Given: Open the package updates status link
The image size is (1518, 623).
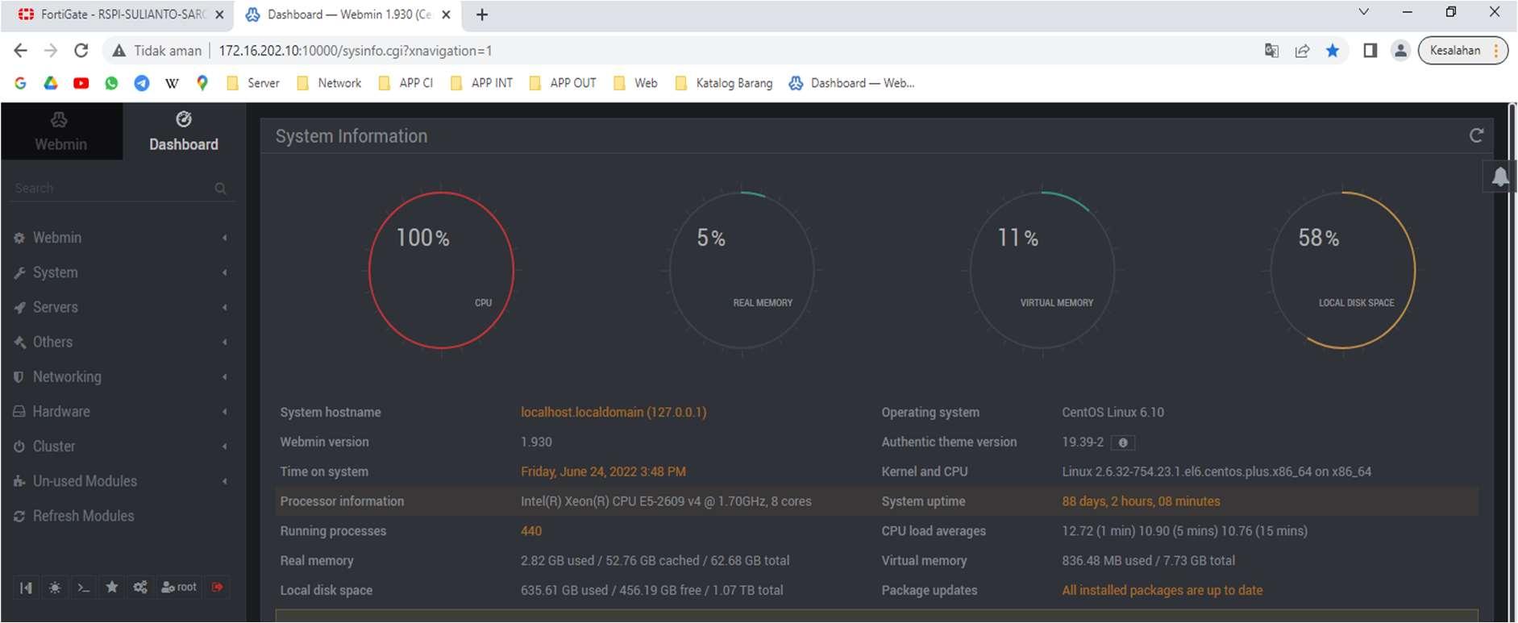Looking at the screenshot, I should pyautogui.click(x=1162, y=591).
